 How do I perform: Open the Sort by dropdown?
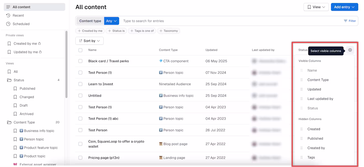[x=89, y=41]
